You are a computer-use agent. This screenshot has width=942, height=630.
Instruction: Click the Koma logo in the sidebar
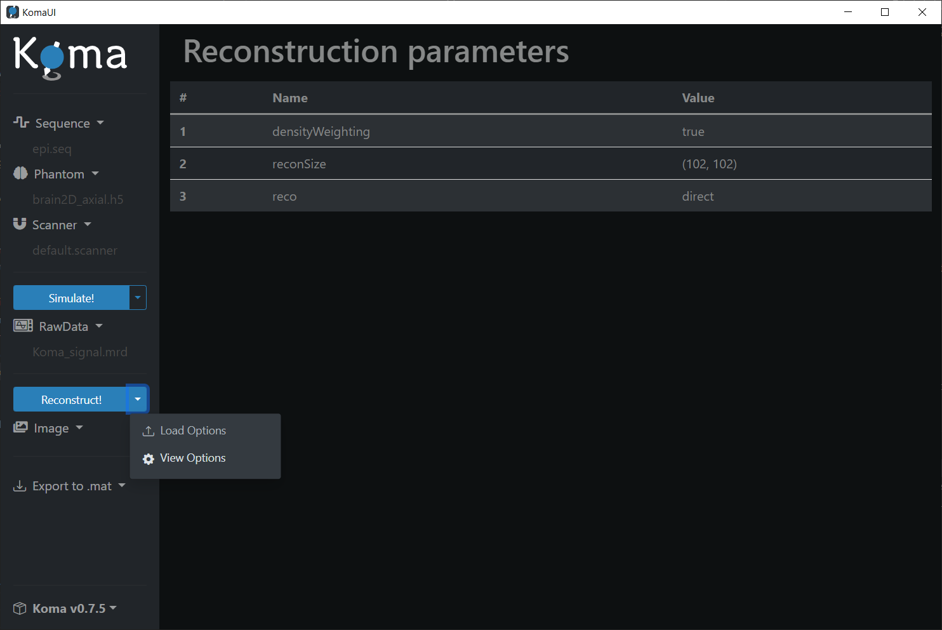[x=70, y=57]
